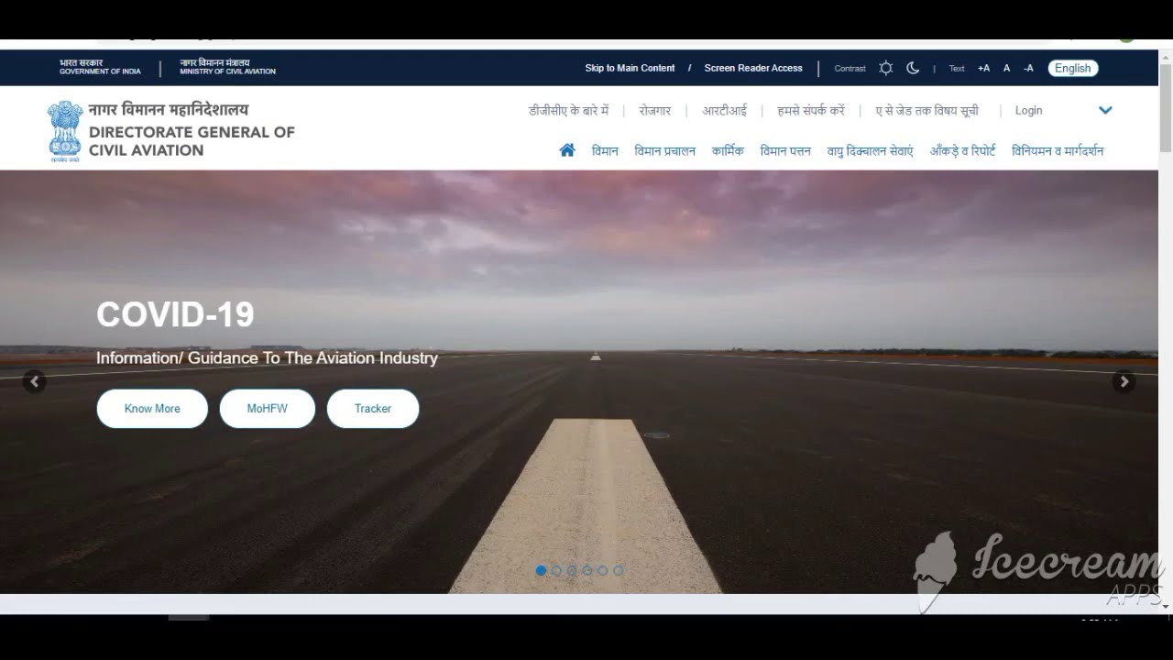Open ए से जेड तक विषय सूची link
The width and height of the screenshot is (1173, 660).
pyautogui.click(x=926, y=110)
